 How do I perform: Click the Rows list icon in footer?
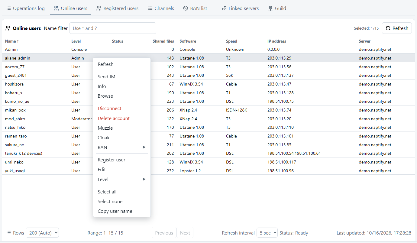[x=8, y=233]
